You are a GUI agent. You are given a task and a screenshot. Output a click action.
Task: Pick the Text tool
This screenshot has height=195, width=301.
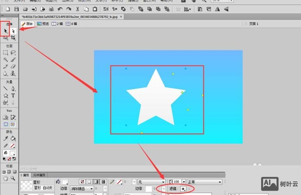pos(13,95)
